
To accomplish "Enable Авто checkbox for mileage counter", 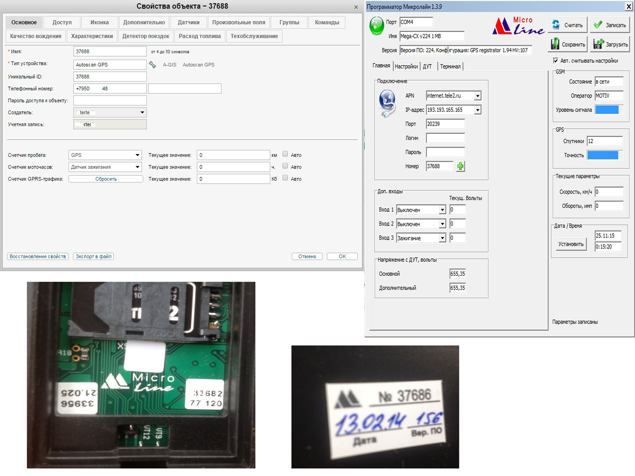I will 285,154.
